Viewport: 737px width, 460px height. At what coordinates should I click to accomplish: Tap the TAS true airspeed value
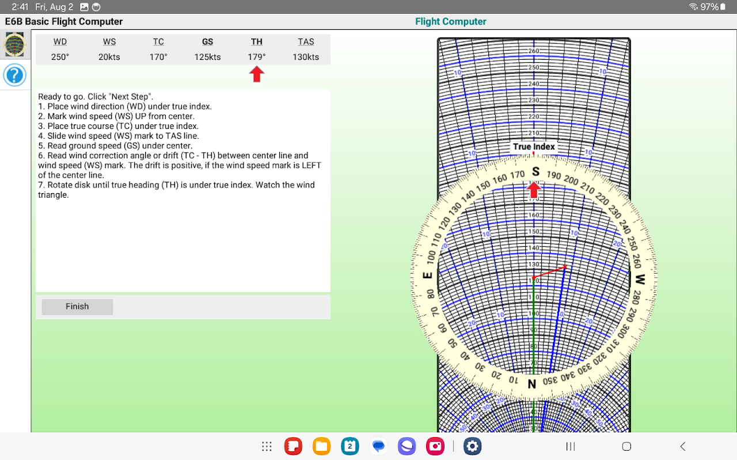point(306,57)
